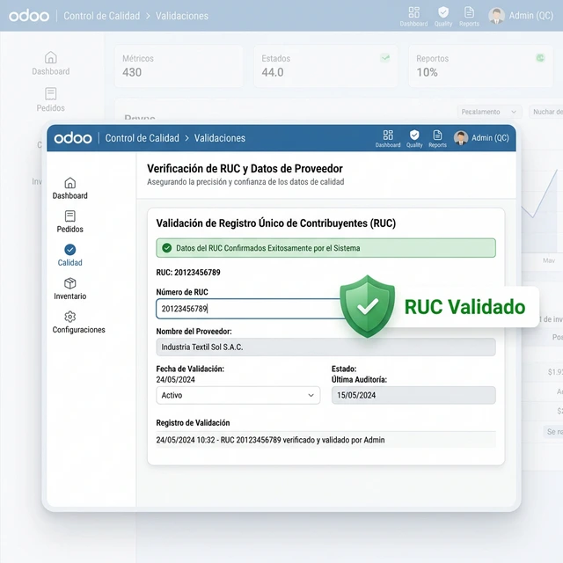This screenshot has width=563, height=563.
Task: Expand the Activo status dropdown
Action: tap(238, 396)
